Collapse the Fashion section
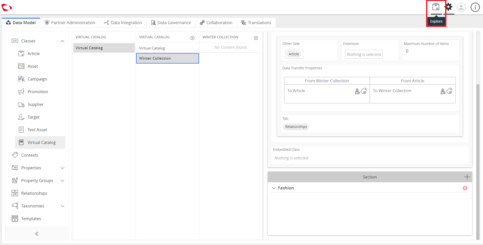Image resolution: width=483 pixels, height=245 pixels. point(274,188)
